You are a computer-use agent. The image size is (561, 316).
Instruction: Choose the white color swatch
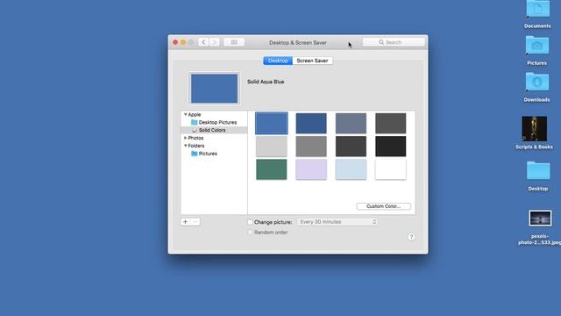[391, 169]
